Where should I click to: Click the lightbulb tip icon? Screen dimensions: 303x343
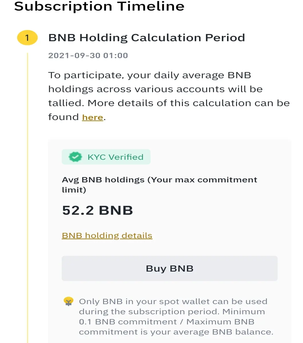(69, 302)
